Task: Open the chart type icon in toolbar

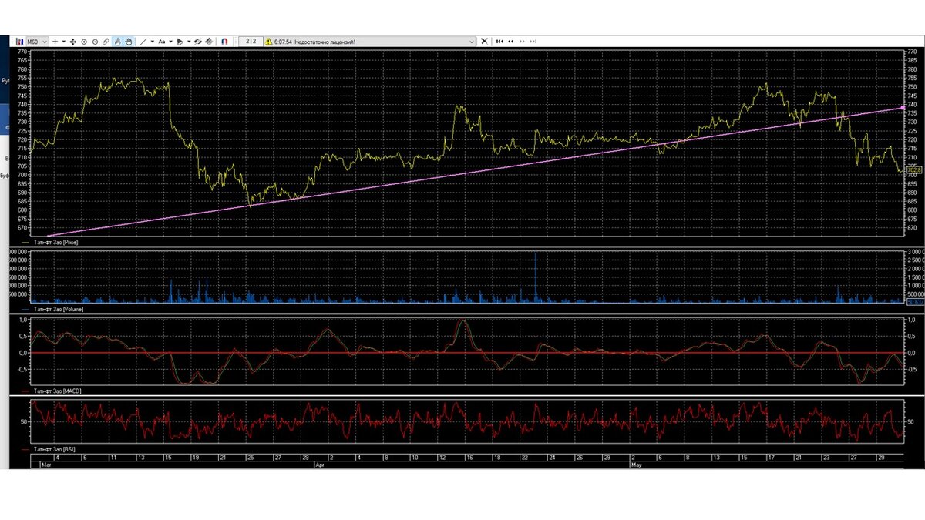Action: (19, 42)
